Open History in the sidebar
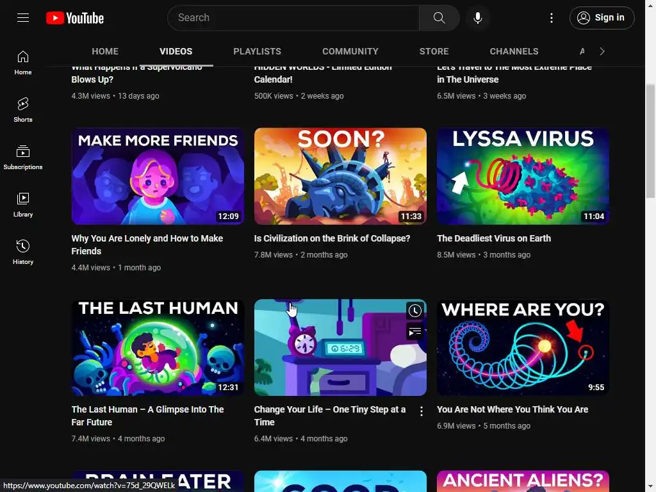Viewport: 656px width, 492px height. pos(23,252)
